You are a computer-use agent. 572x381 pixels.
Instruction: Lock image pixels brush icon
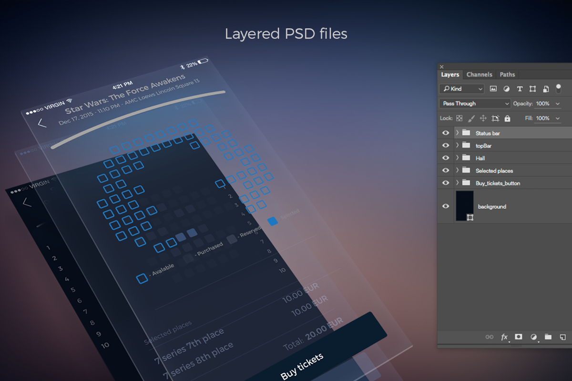pos(471,118)
